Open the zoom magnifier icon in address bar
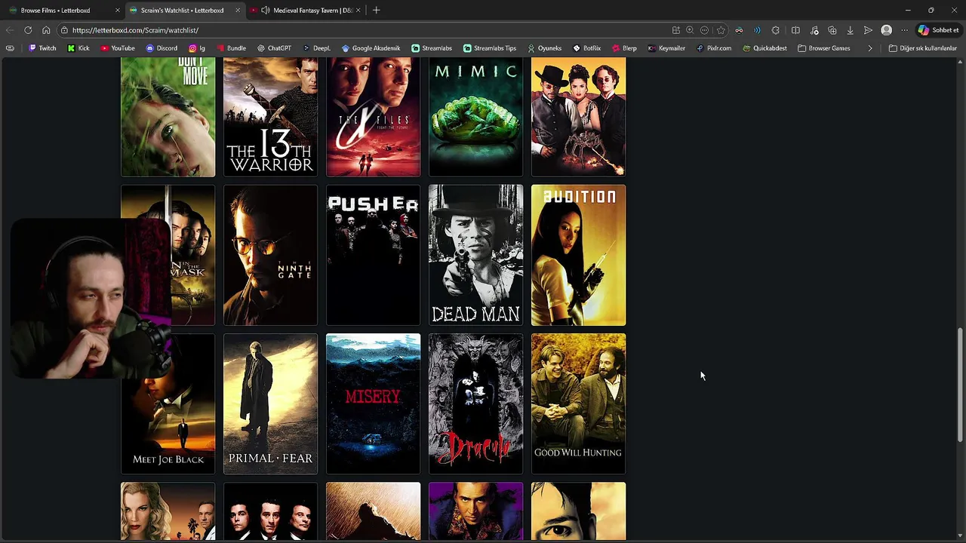Image resolution: width=966 pixels, height=543 pixels. [690, 30]
